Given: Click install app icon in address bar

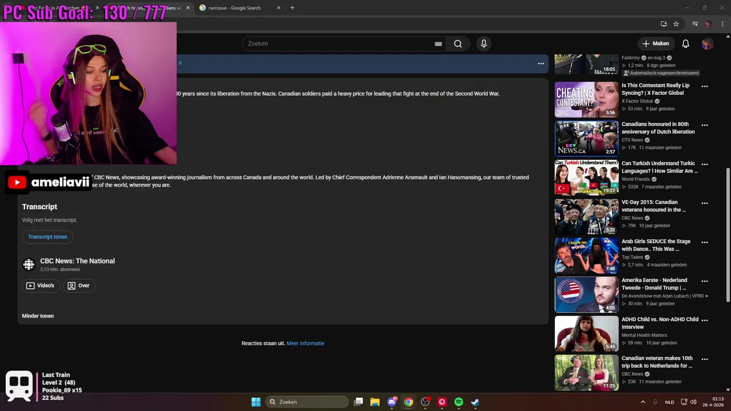Looking at the screenshot, I should click(664, 24).
